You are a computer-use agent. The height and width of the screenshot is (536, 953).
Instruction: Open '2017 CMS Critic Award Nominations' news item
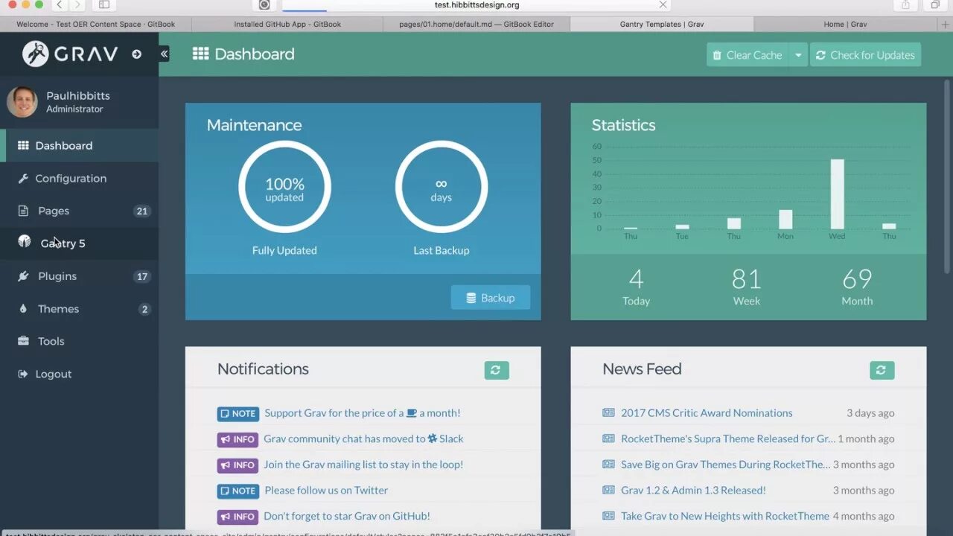click(x=707, y=412)
